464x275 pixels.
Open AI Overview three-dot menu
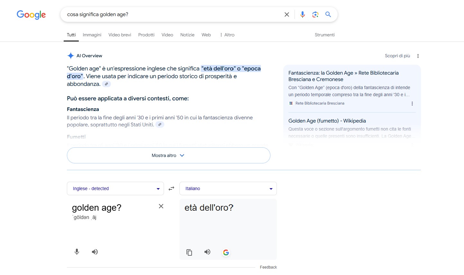pos(418,56)
